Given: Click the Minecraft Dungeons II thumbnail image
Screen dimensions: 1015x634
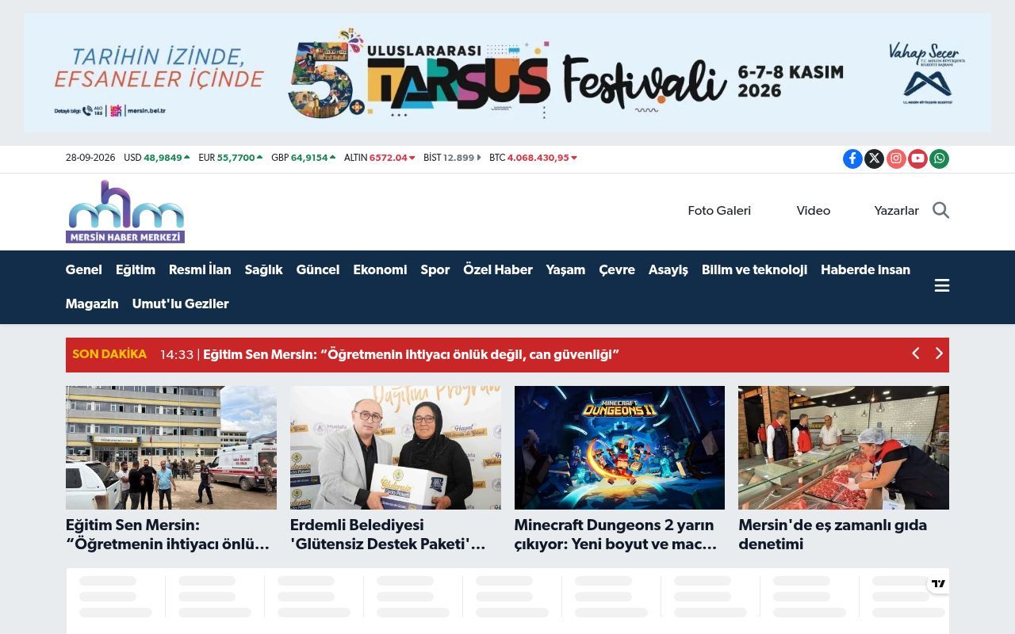Looking at the screenshot, I should tap(619, 448).
